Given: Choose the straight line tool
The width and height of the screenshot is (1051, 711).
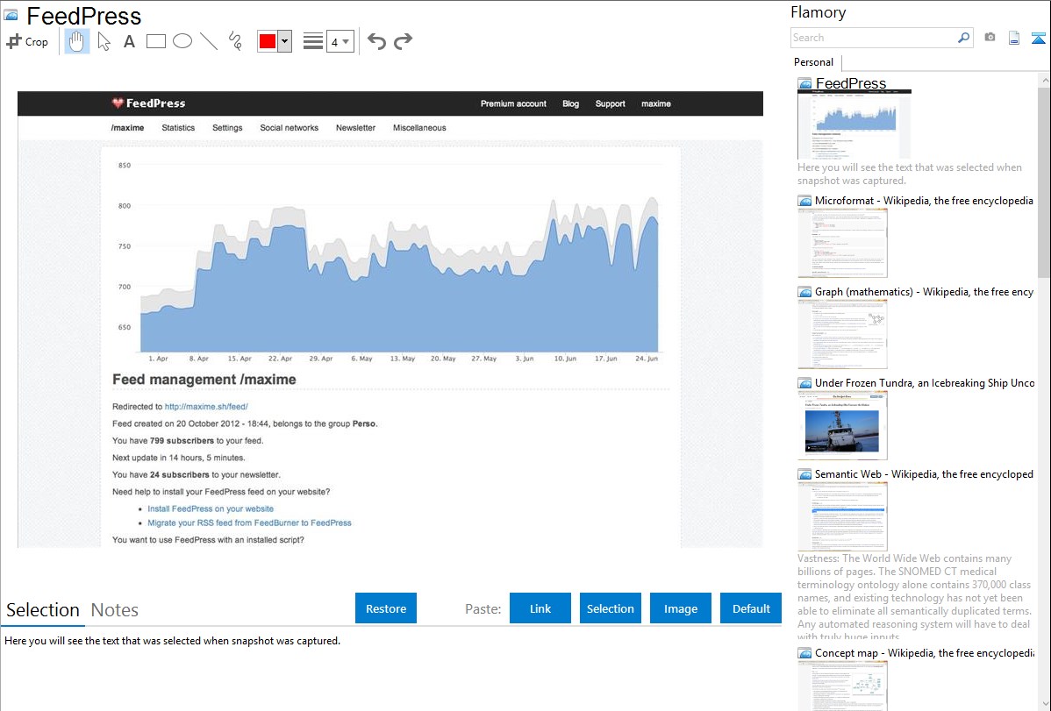Looking at the screenshot, I should (x=209, y=41).
